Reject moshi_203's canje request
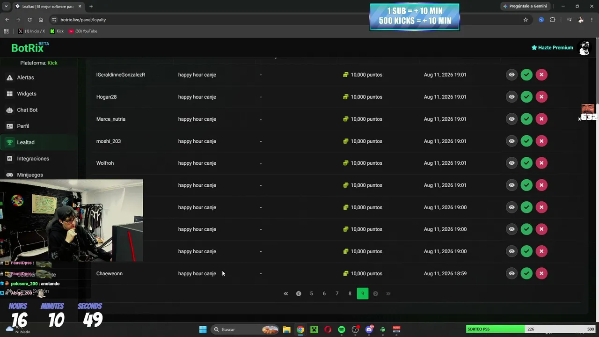 tap(541, 141)
